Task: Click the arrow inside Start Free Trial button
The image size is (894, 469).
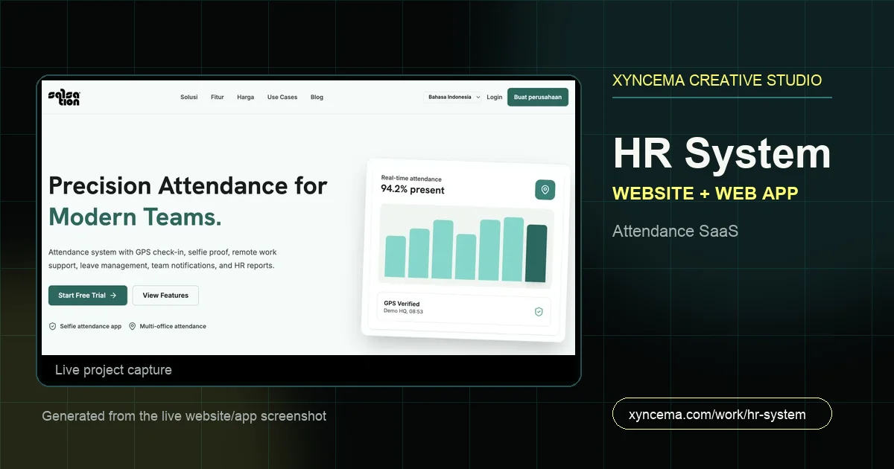Action: coord(113,296)
